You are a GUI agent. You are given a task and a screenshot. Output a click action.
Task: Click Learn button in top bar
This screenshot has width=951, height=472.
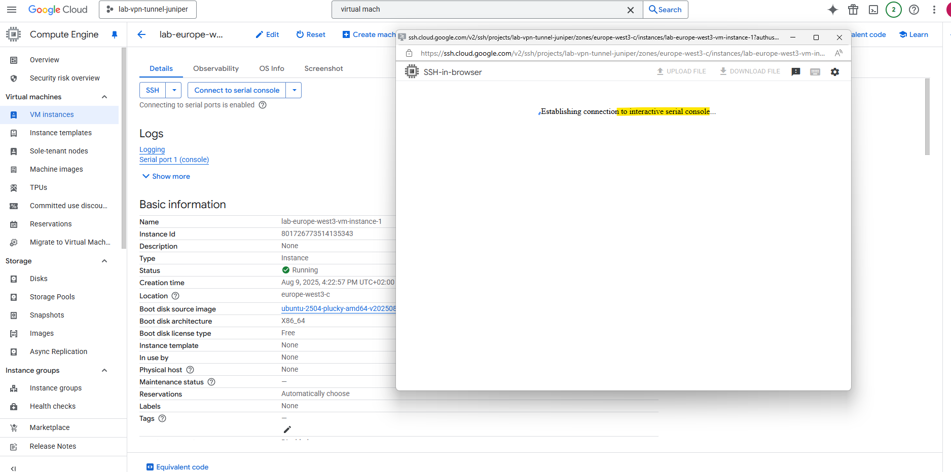click(x=913, y=34)
